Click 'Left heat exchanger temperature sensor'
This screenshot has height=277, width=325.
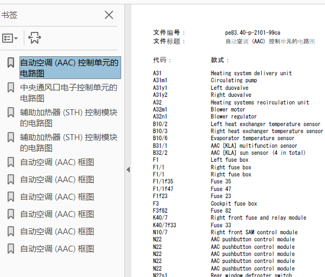tap(266, 124)
